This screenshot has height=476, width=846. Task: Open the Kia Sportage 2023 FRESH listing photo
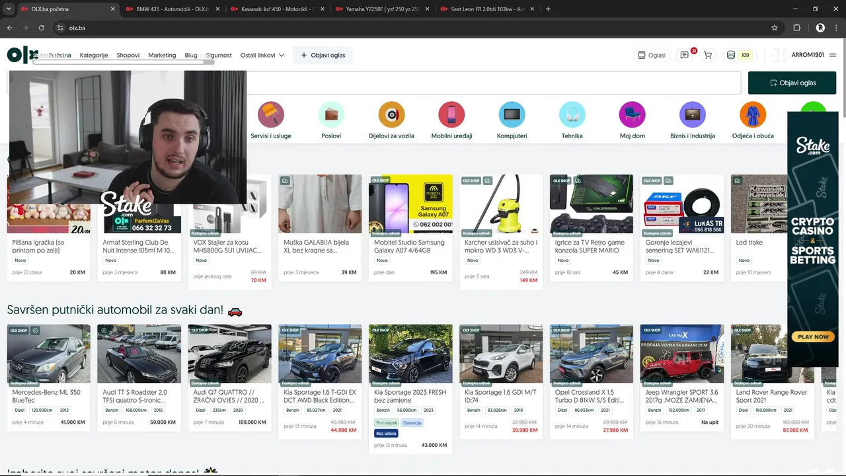(410, 354)
